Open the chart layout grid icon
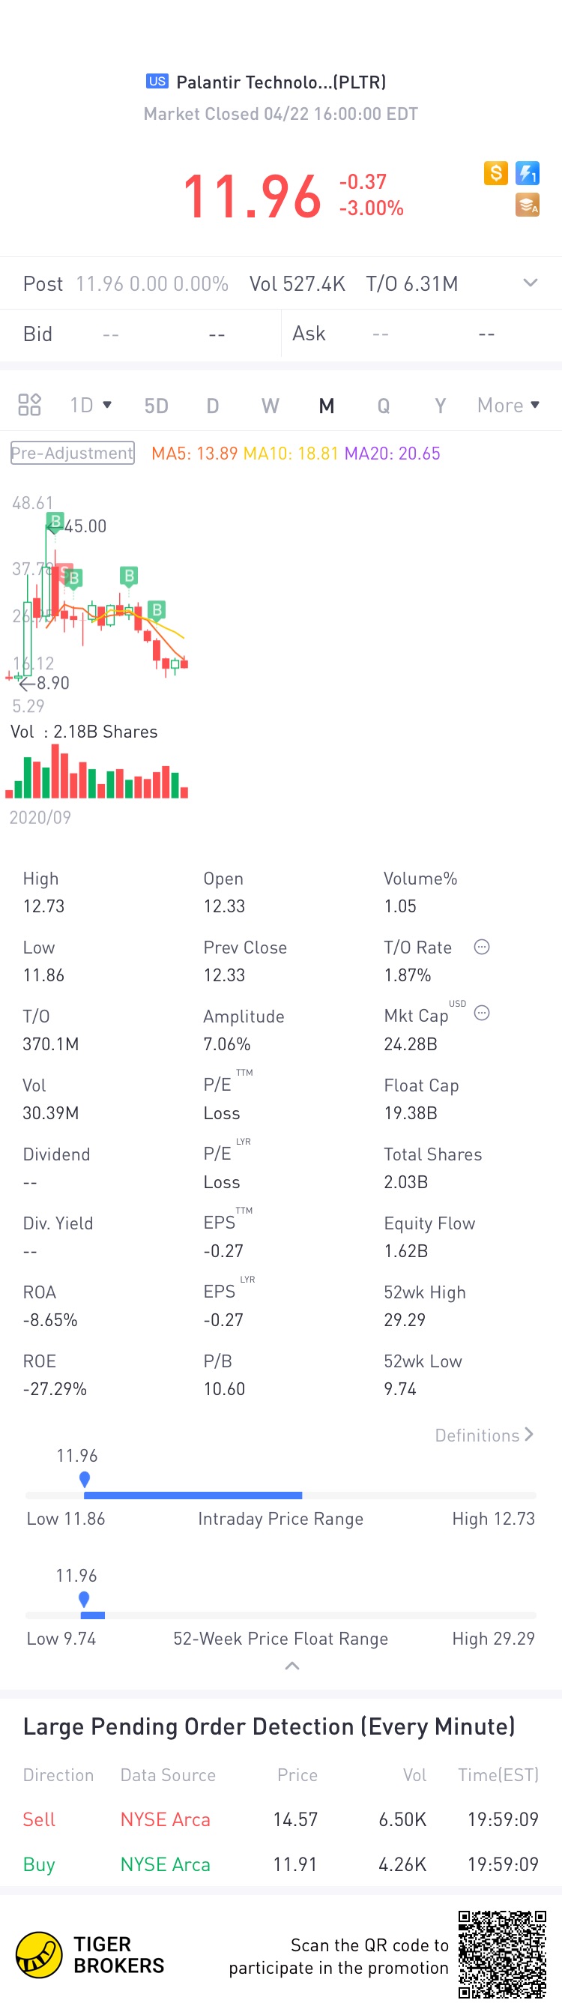Screen dimensions: 562x2015 coord(30,404)
